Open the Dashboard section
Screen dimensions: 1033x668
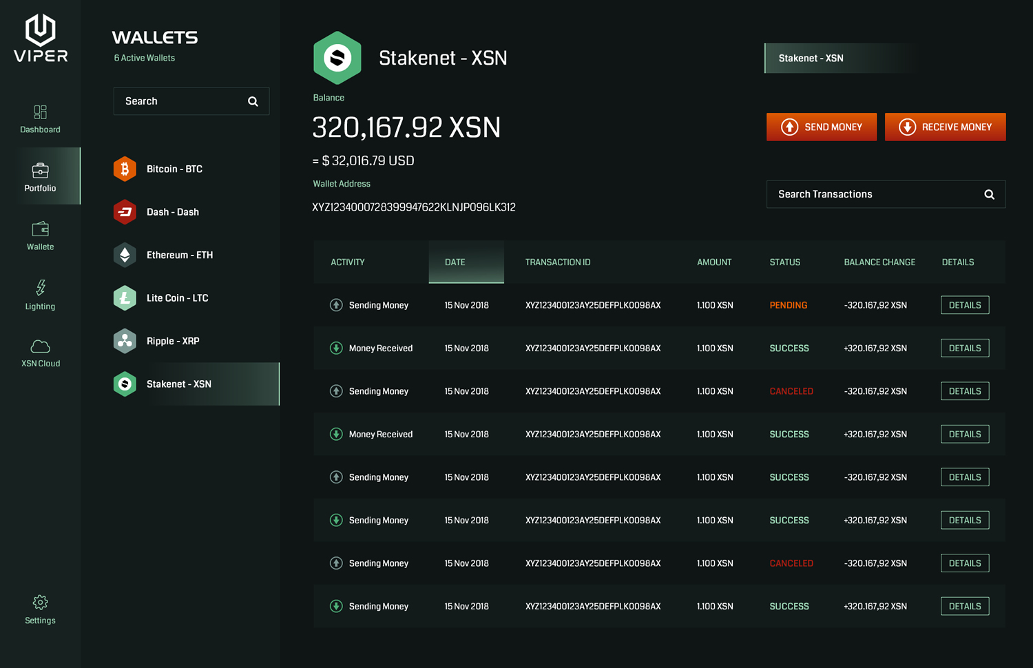tap(40, 119)
